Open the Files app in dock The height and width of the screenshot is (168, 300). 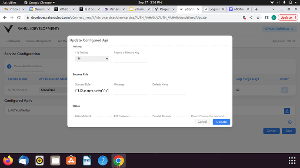pos(55,161)
